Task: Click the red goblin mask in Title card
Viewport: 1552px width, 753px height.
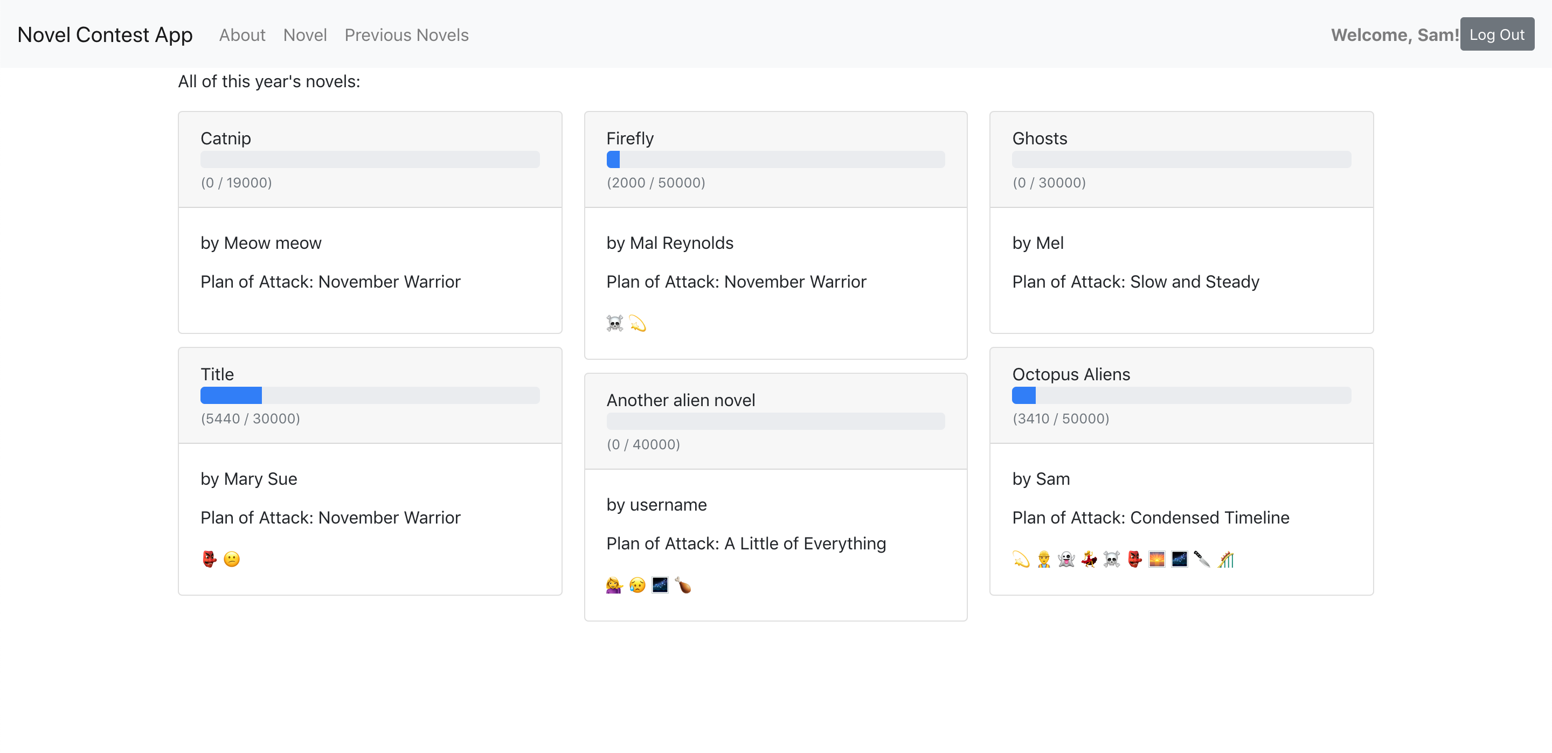Action: (x=209, y=559)
